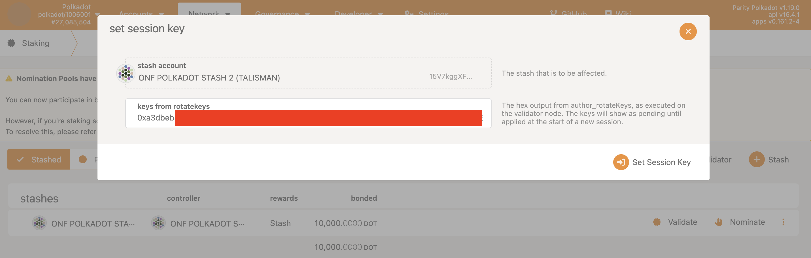The width and height of the screenshot is (811, 258).
Task: Click the Validate button label
Action: tap(682, 222)
